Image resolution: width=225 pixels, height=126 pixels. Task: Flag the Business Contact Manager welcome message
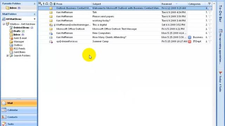coord(210,8)
